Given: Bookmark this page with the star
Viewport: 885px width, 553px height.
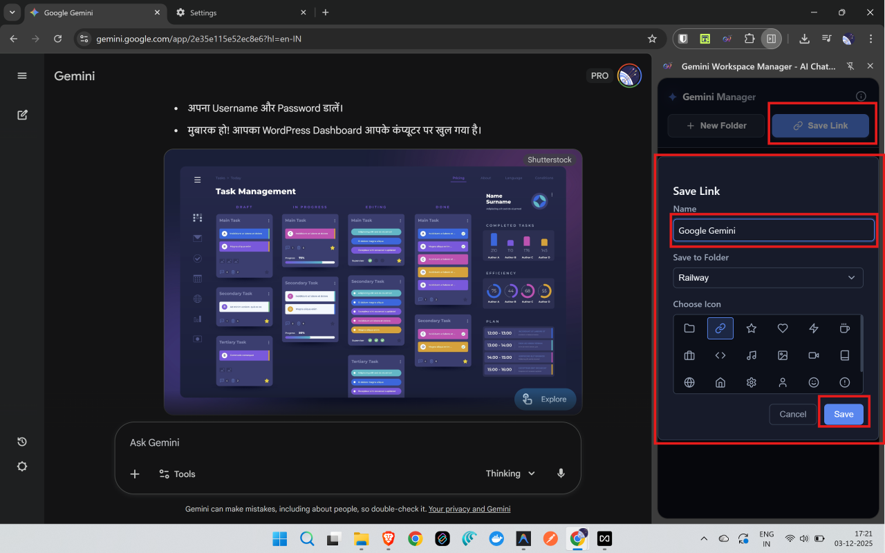Looking at the screenshot, I should [x=652, y=39].
